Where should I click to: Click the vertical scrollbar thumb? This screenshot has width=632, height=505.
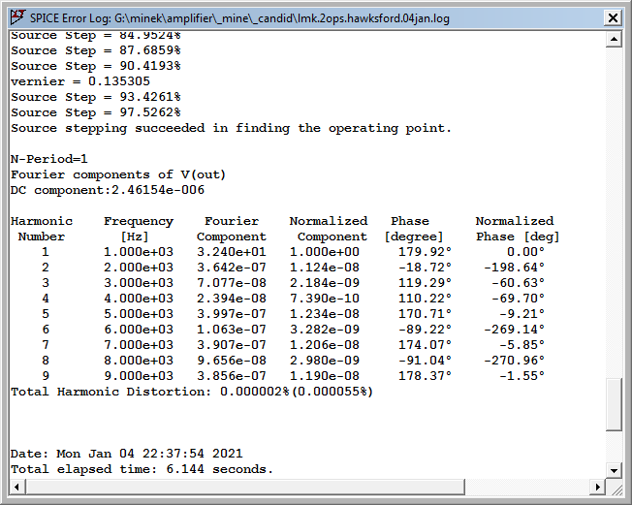[x=614, y=404]
